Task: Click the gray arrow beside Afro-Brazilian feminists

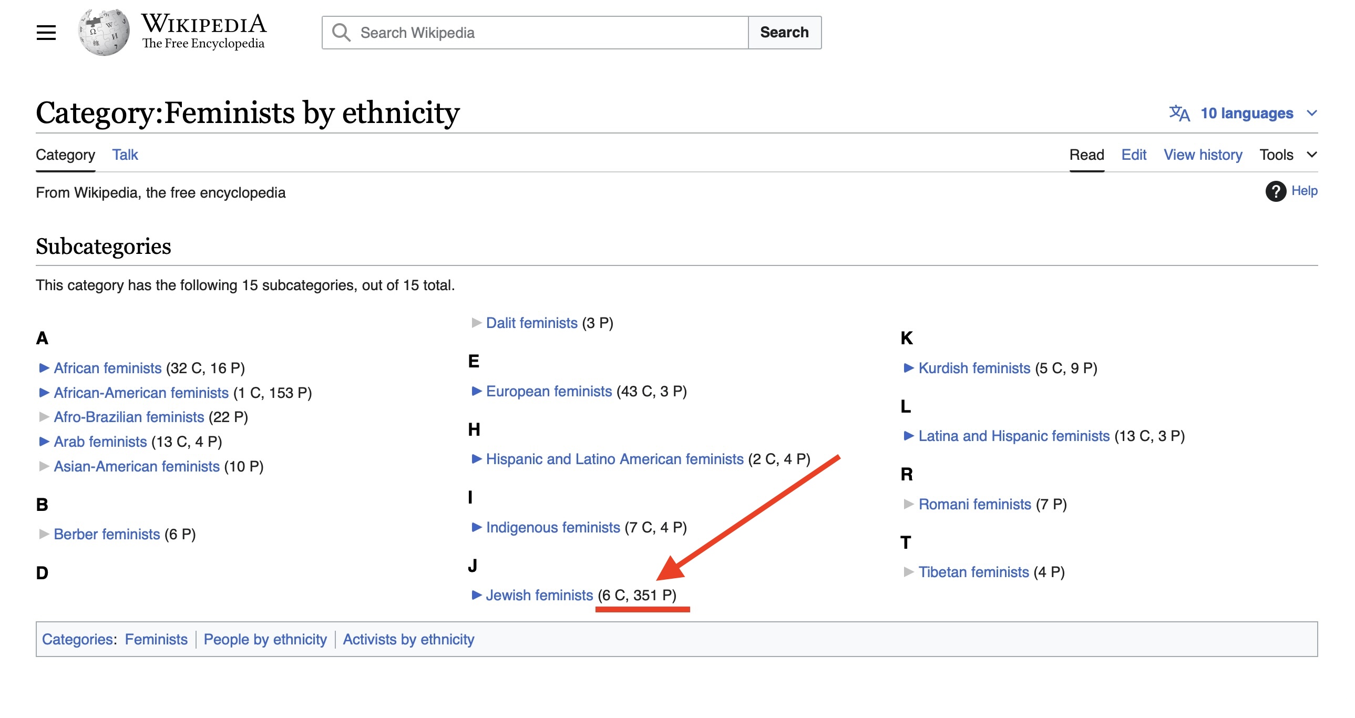Action: tap(44, 417)
